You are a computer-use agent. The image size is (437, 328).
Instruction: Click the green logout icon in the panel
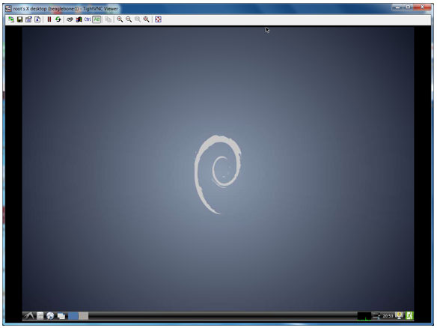(410, 316)
